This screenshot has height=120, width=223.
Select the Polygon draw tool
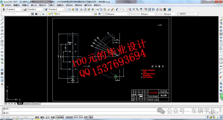tap(2, 30)
